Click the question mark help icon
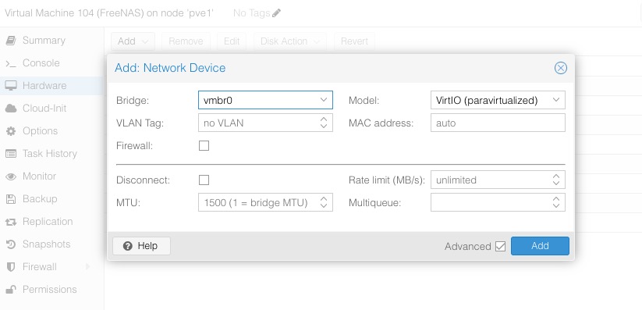Screen dimensions: 642x310 tap(128, 246)
